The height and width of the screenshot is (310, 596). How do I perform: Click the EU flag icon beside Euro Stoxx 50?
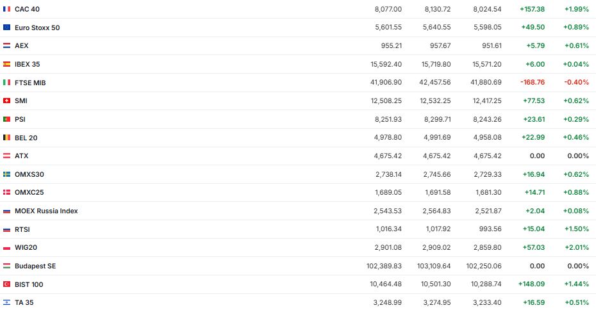(6, 28)
